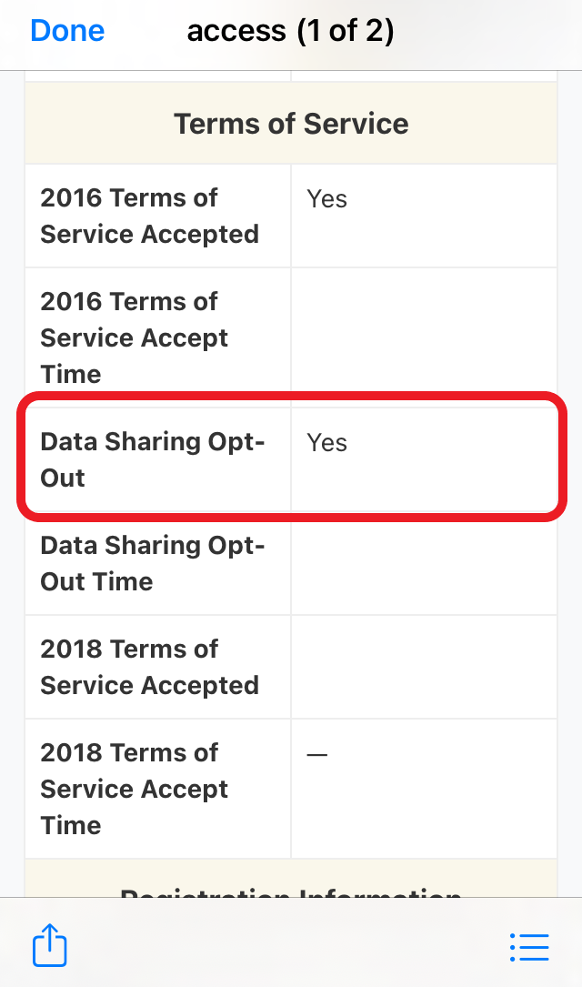Select the "2018 Terms of Service Accept Time" label
The image size is (582, 987).
click(135, 789)
